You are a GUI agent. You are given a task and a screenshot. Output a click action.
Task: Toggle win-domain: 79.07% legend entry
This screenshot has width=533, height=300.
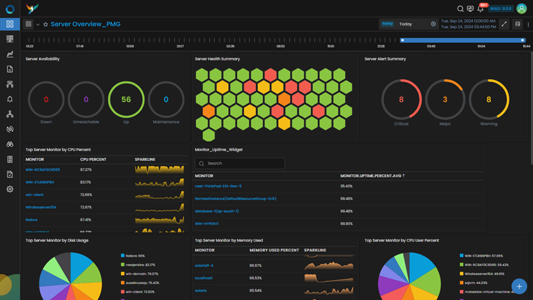tap(139, 274)
